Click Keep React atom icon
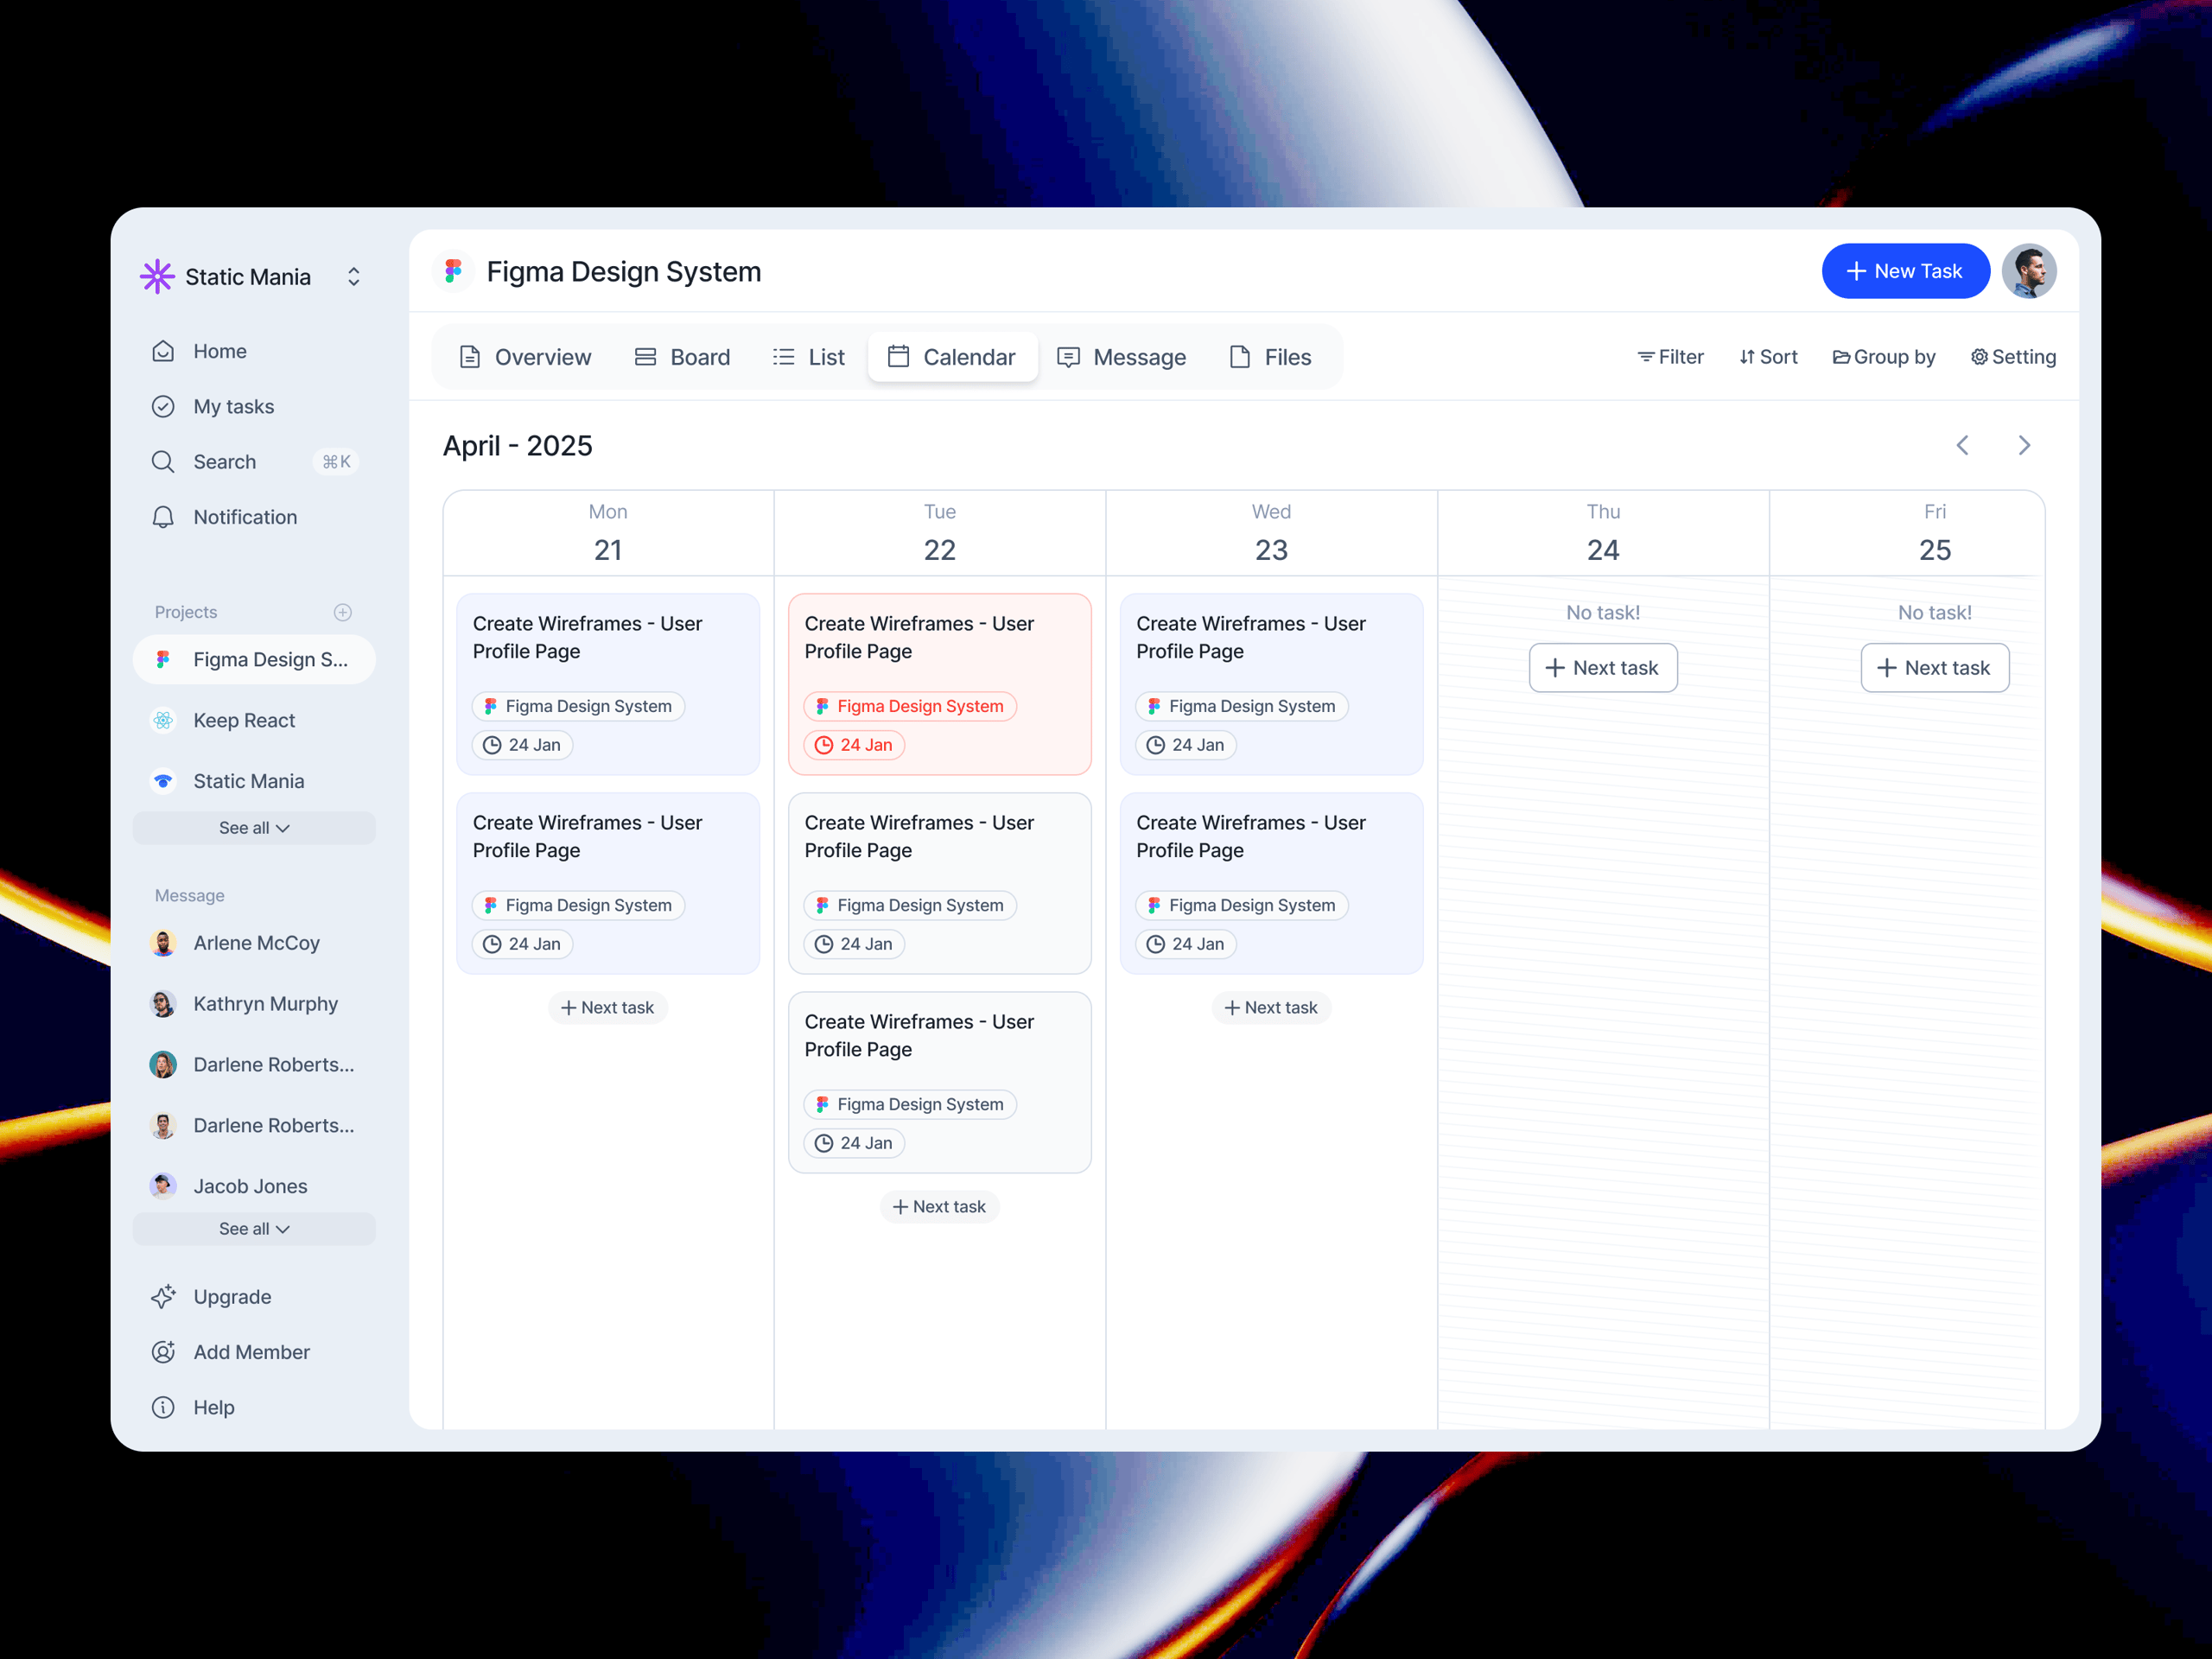Viewport: 2212px width, 1659px height. [x=163, y=721]
